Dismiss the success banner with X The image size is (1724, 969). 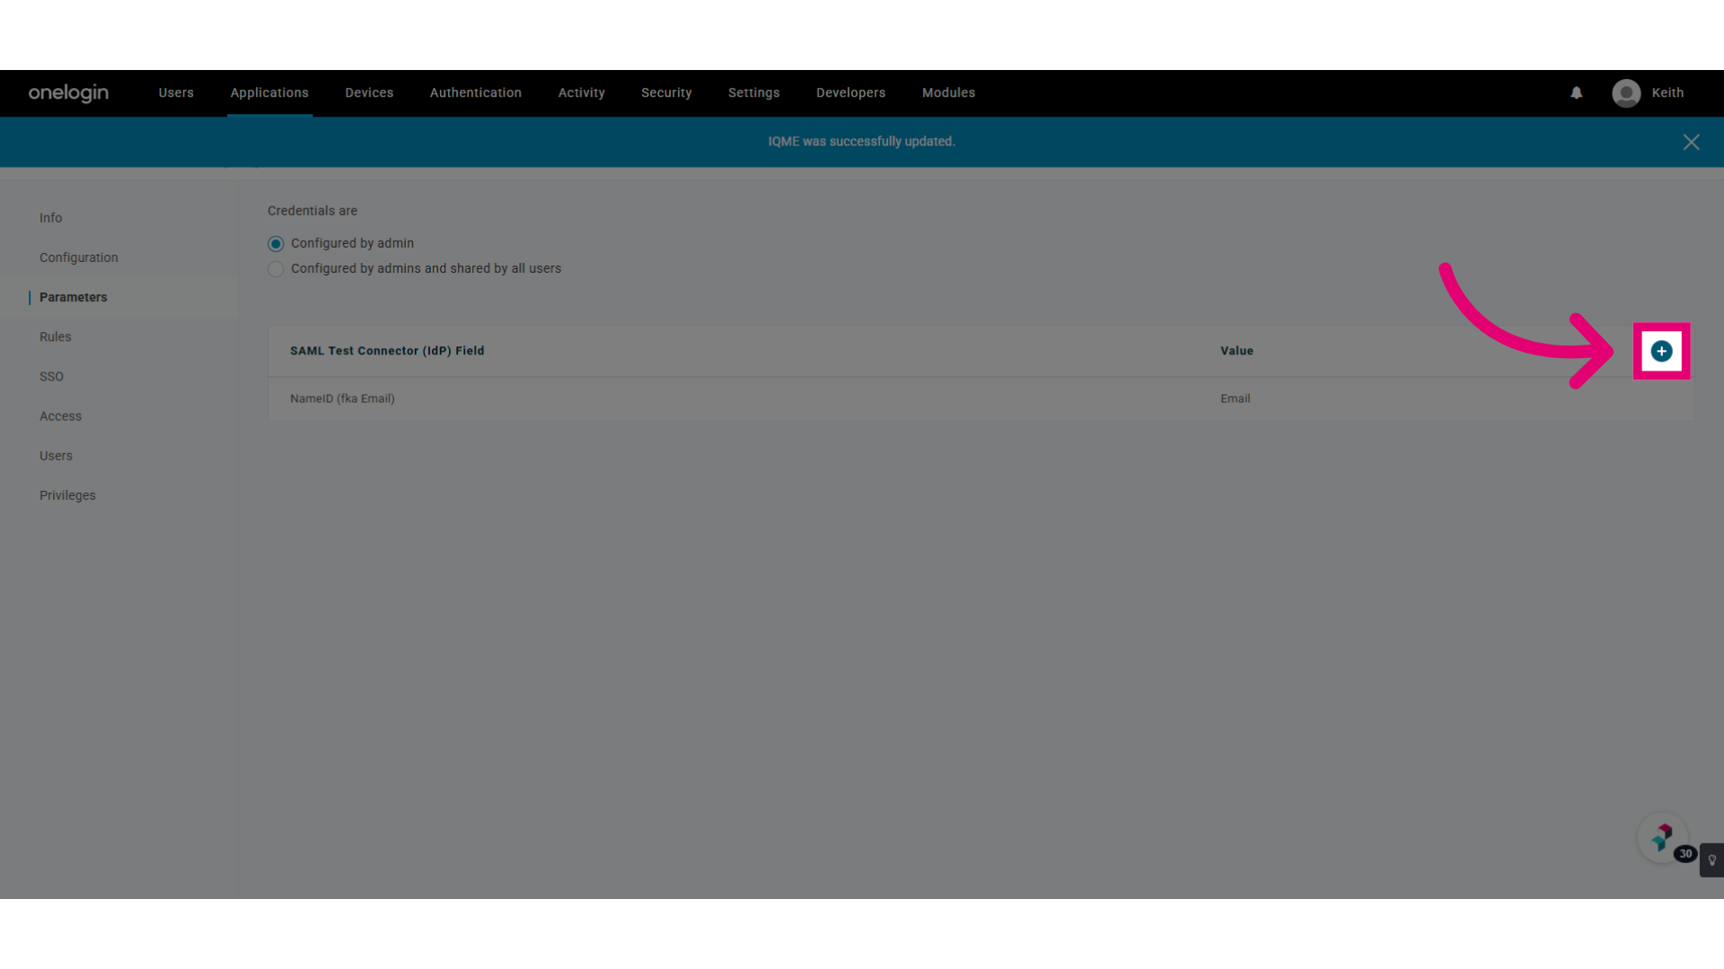pos(1691,142)
